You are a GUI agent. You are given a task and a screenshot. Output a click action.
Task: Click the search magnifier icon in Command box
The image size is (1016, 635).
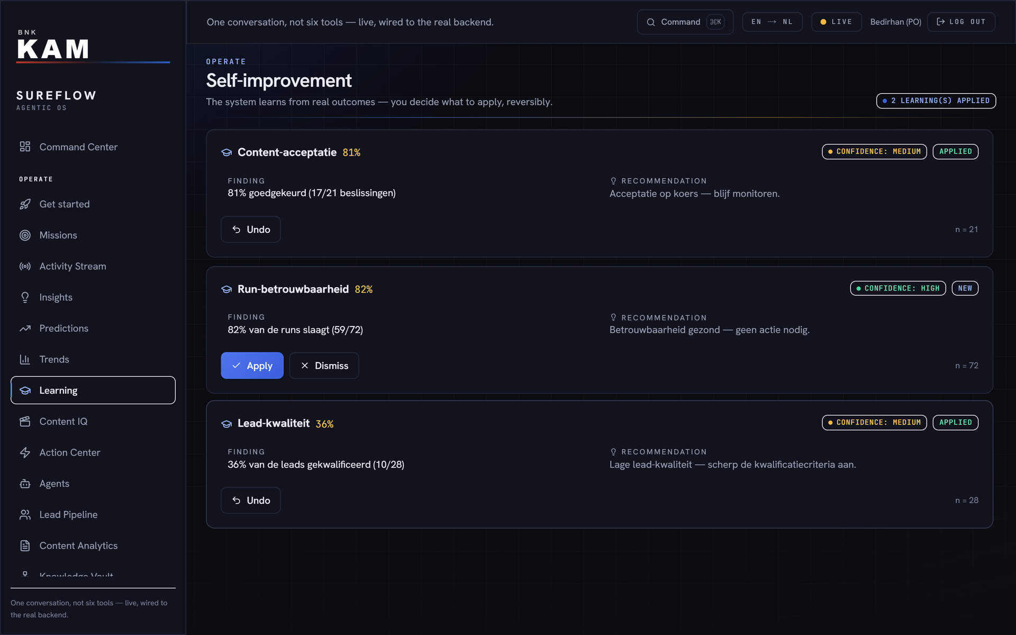click(x=651, y=22)
